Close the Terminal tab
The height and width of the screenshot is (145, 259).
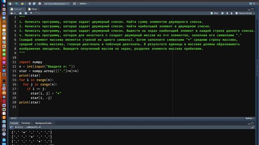pos(32,123)
